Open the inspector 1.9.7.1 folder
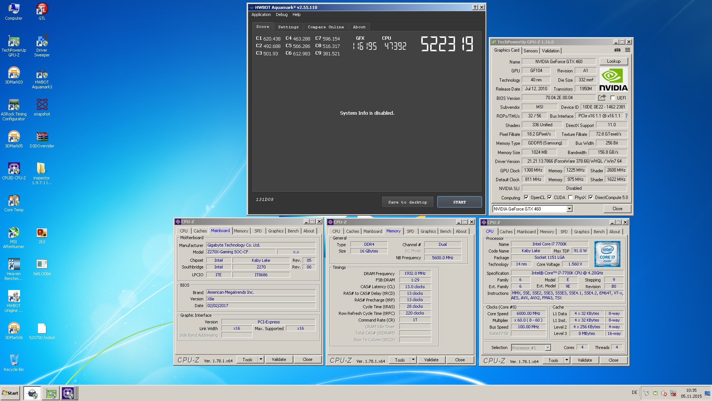This screenshot has height=401, width=712. pos(42,174)
